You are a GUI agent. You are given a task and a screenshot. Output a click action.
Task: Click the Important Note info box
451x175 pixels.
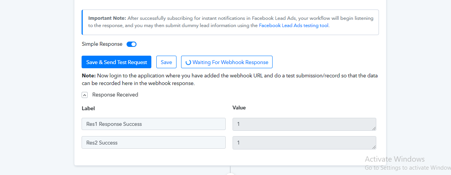(x=230, y=22)
